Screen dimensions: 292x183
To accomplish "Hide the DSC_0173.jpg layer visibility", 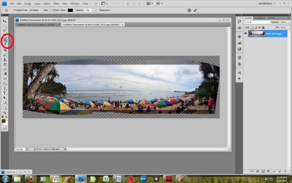I will click(x=245, y=33).
